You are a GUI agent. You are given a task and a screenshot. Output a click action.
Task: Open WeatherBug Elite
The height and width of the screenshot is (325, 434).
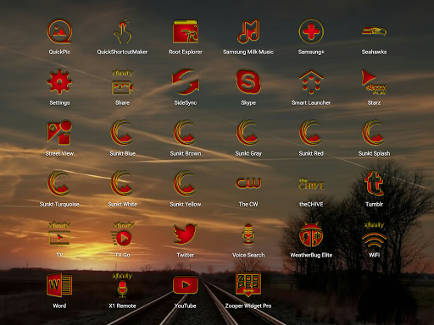tap(311, 234)
